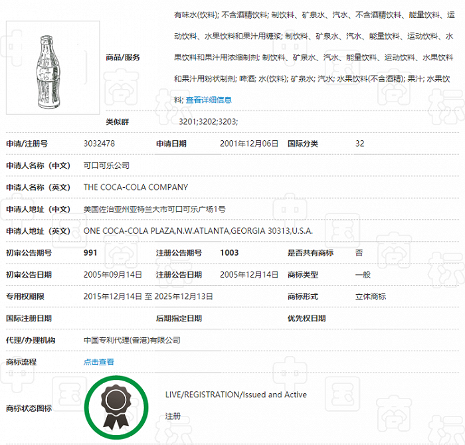Select the registration announcement date 2005年12月14日
Screen dimensions: 465x445
(x=249, y=275)
